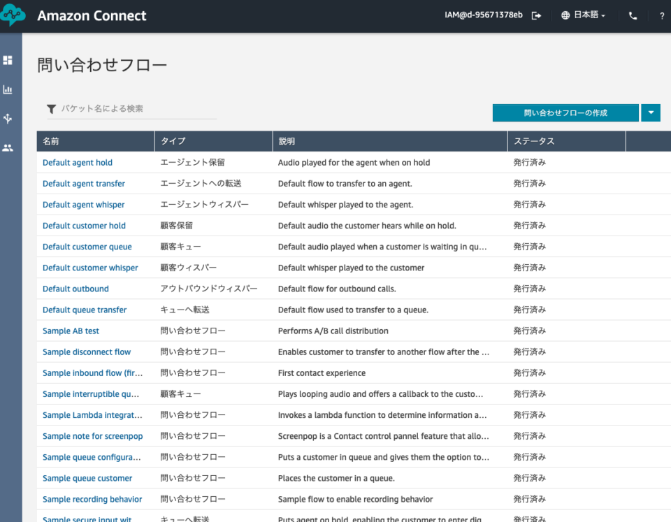Click the IAM@d-95671378eb username
The height and width of the screenshot is (522, 671).
(484, 15)
